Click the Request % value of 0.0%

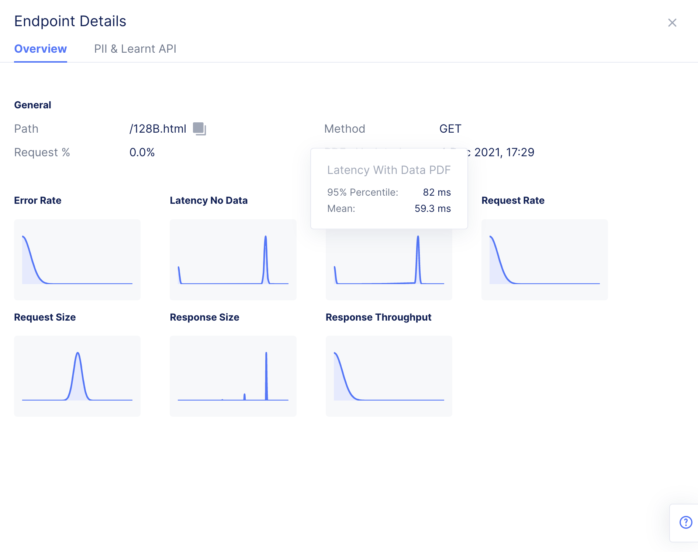[142, 152]
